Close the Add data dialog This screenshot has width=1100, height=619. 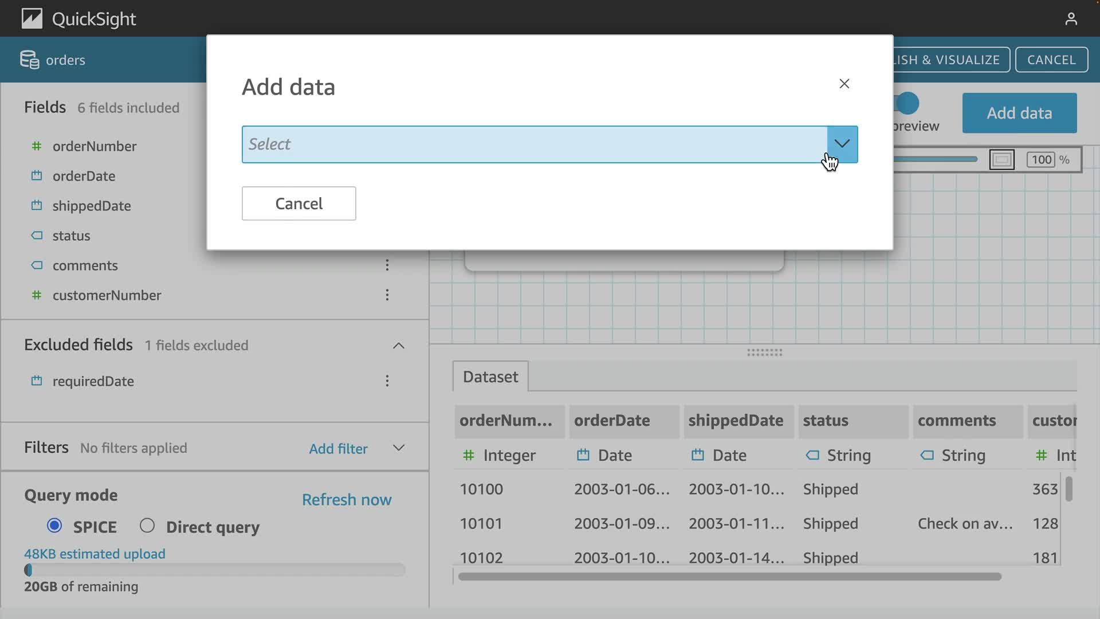coord(844,84)
